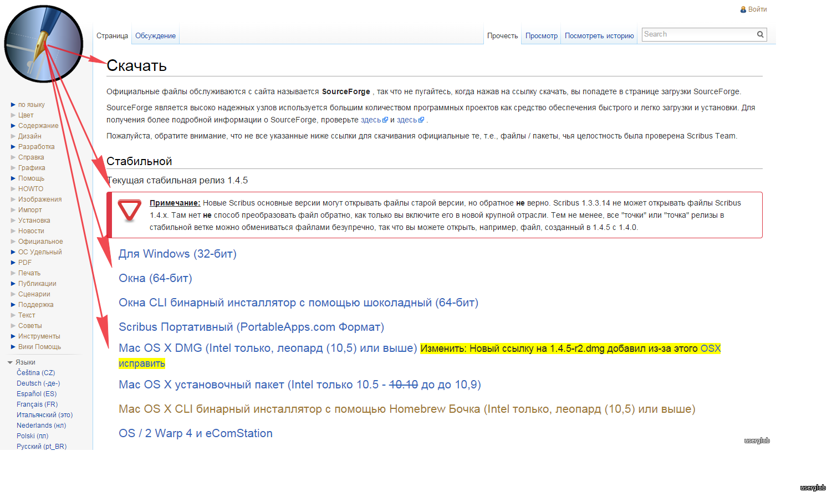
Task: Click the red warning triangle icon
Action: [130, 211]
